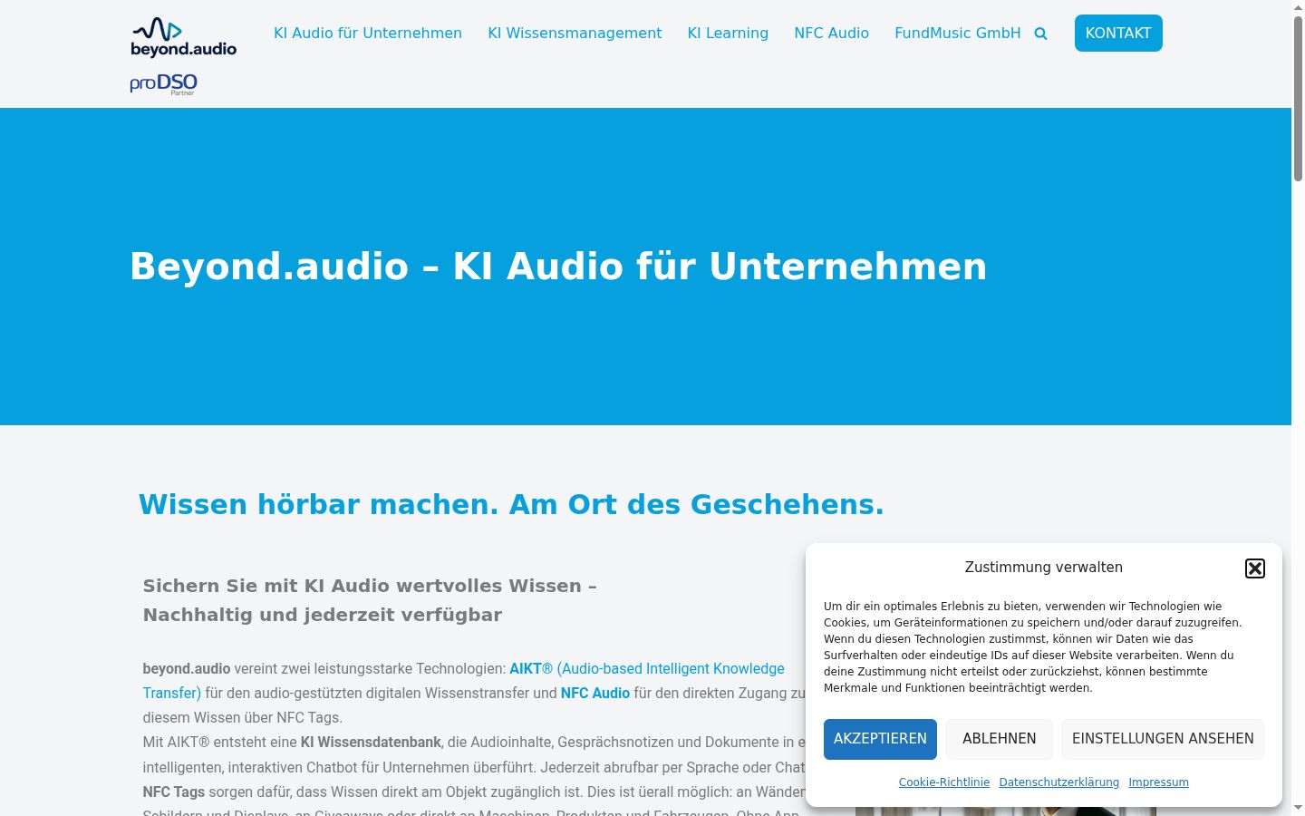Decline cookies with ABLEHNEN

coord(1000,739)
